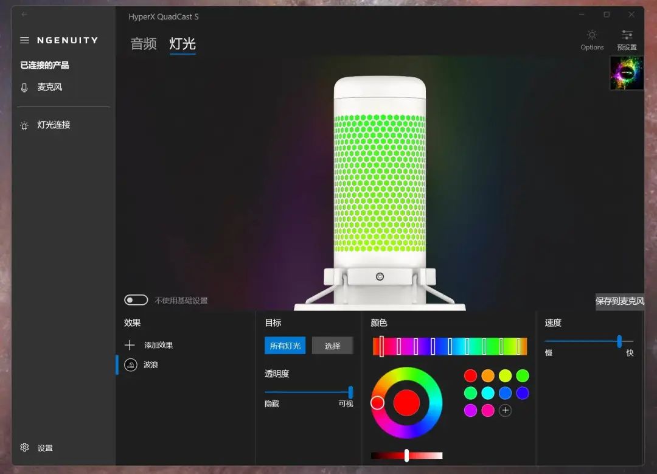Image resolution: width=657 pixels, height=474 pixels.
Task: Click the red center of color wheel
Action: [406, 403]
